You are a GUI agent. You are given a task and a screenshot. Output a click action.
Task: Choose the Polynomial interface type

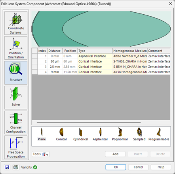click(x=120, y=134)
